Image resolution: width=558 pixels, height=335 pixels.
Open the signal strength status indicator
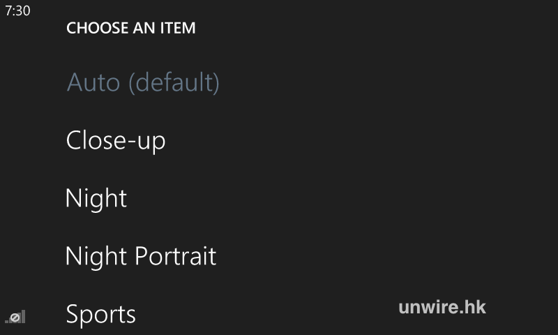[15, 317]
